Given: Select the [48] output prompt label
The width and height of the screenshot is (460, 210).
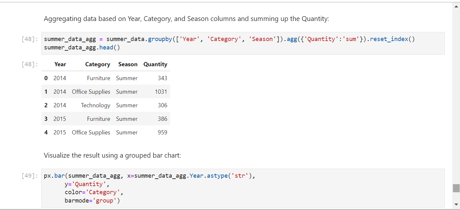Looking at the screenshot, I should coord(30,64).
